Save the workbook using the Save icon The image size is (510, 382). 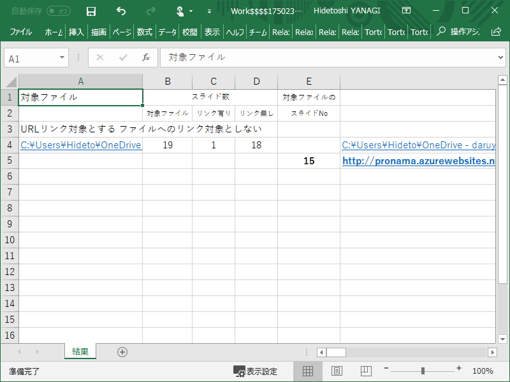(x=91, y=11)
